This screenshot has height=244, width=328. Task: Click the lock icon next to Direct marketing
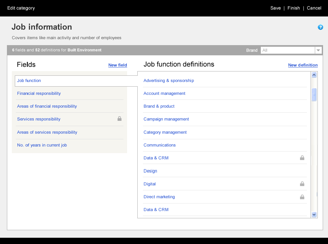(x=302, y=197)
